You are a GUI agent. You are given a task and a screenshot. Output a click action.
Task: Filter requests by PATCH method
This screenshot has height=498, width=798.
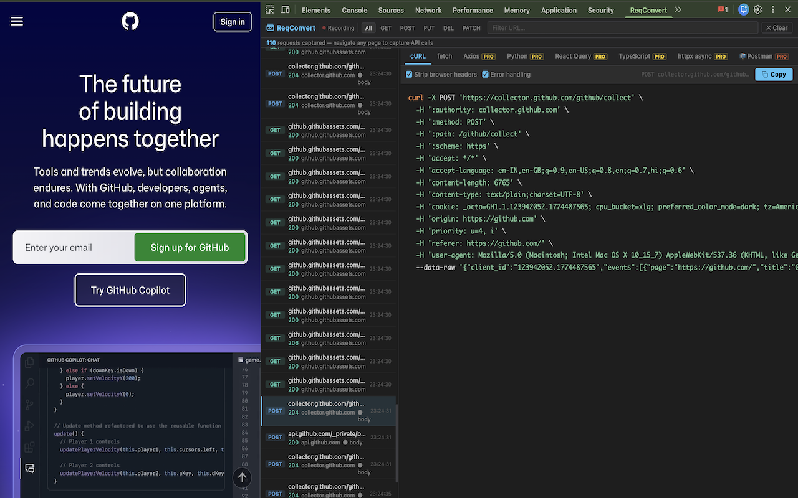tap(471, 28)
